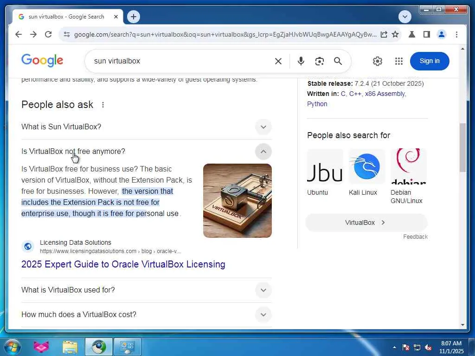Image resolution: width=475 pixels, height=356 pixels.
Task: Open the Google apps grid
Action: pyautogui.click(x=398, y=61)
